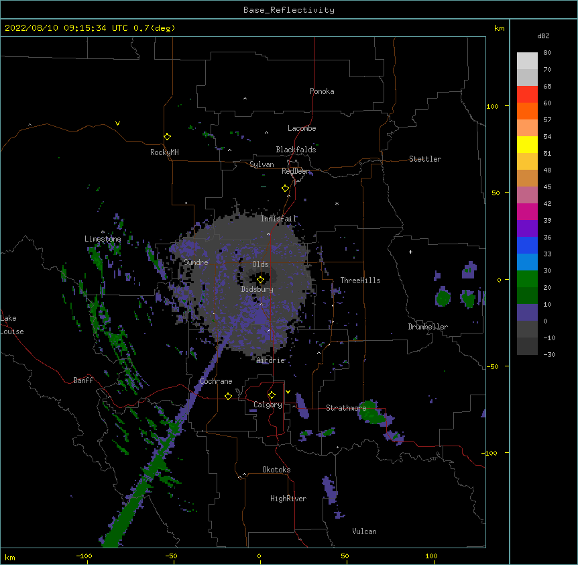
Task: Click the Base_Reflectivity title
Action: (289, 10)
